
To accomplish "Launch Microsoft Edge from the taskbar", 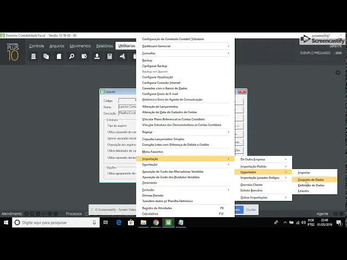I will [x=119, y=223].
